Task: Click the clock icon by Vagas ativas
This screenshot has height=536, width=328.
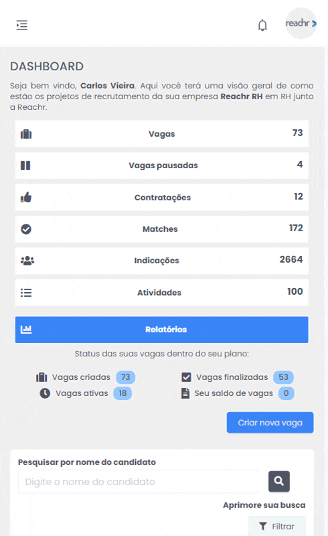Action: pyautogui.click(x=45, y=393)
